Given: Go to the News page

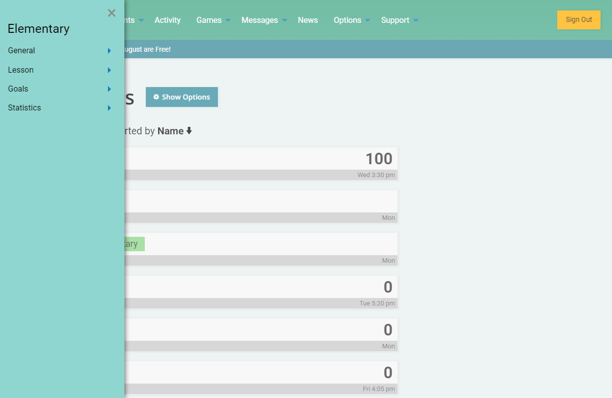Looking at the screenshot, I should point(307,20).
